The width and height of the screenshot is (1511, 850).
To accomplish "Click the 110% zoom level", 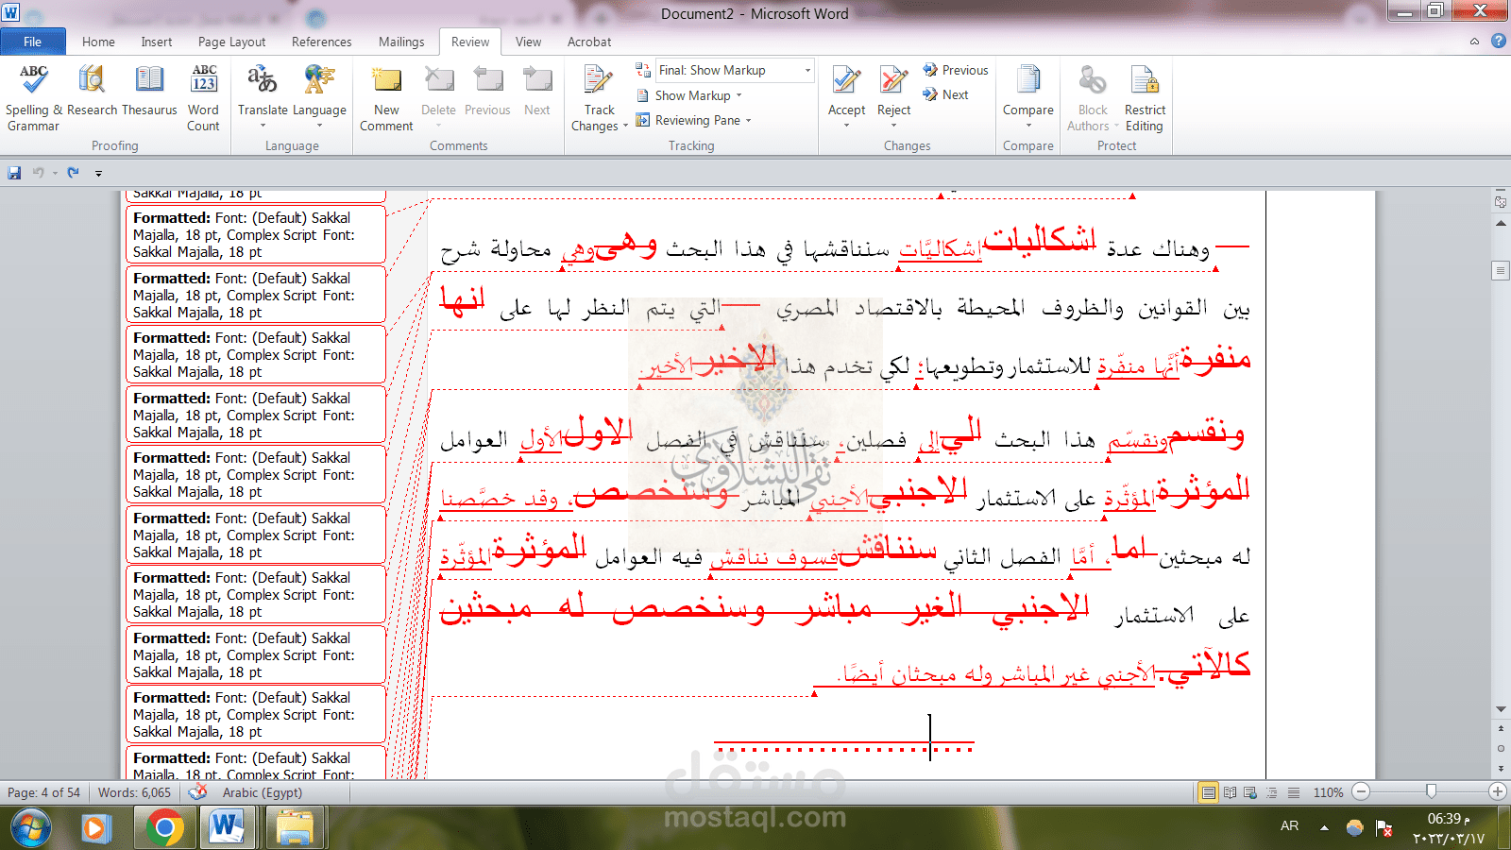I will tap(1328, 792).
